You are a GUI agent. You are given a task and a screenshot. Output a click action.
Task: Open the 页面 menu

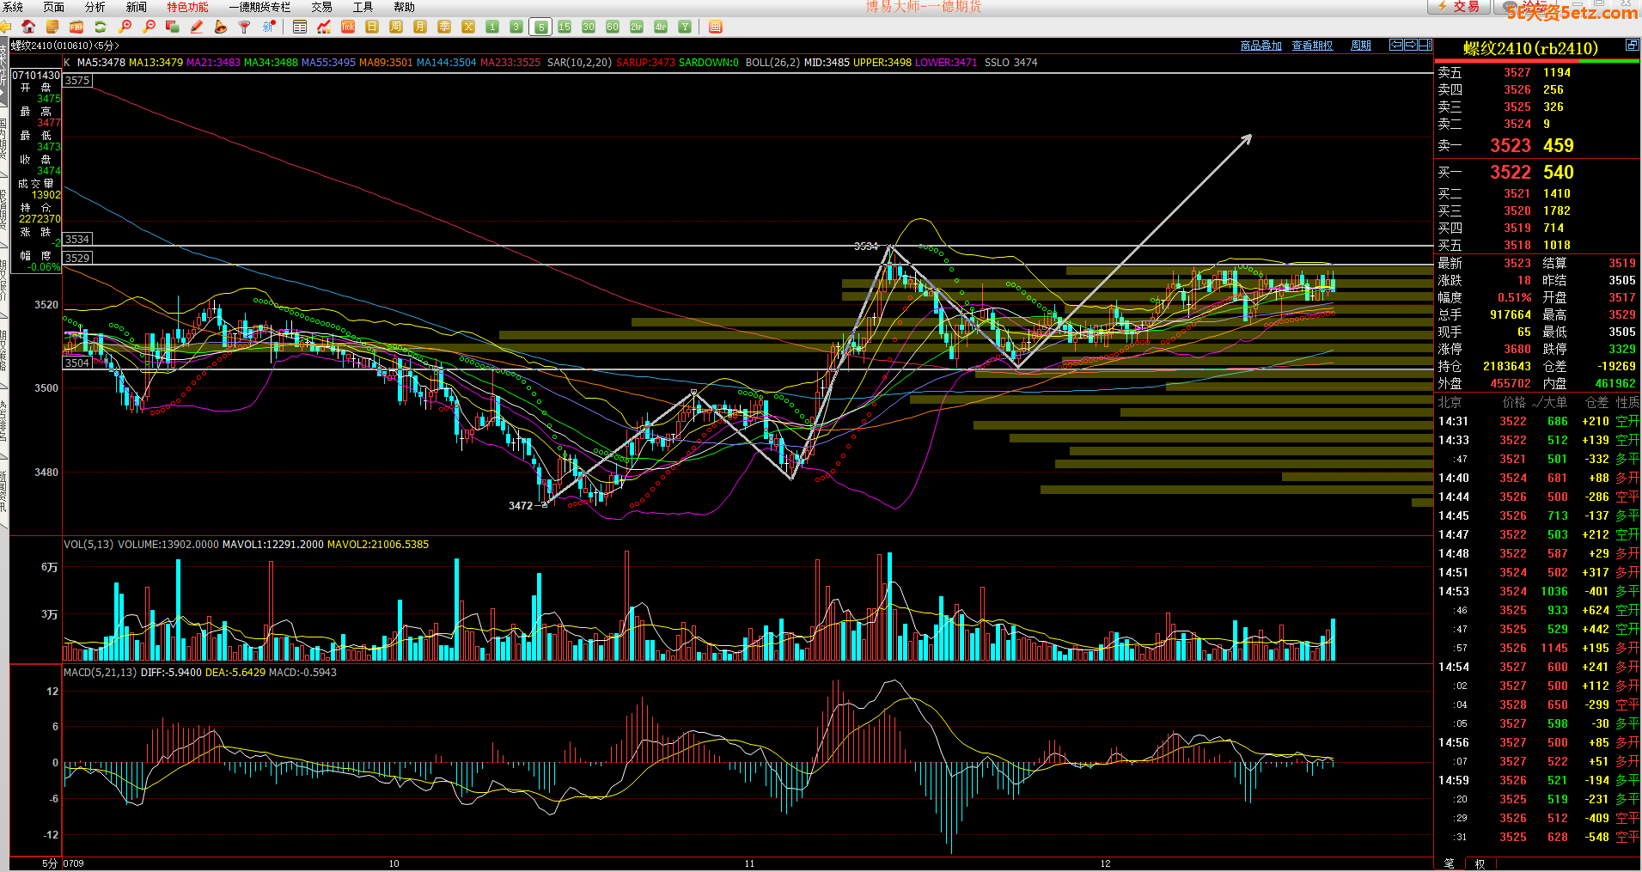[x=53, y=7]
